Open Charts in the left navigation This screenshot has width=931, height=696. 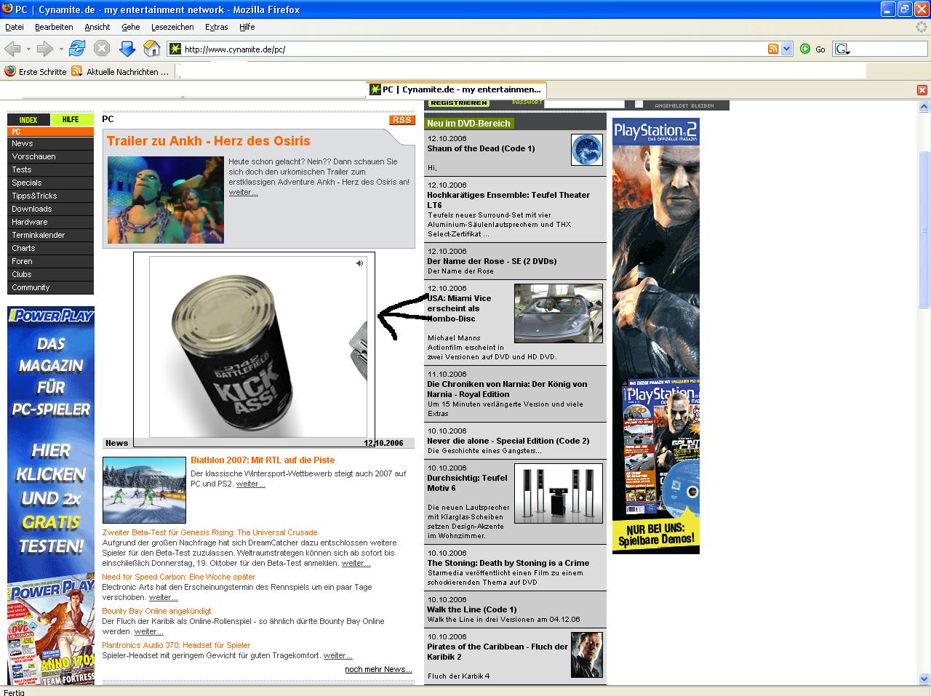50,248
